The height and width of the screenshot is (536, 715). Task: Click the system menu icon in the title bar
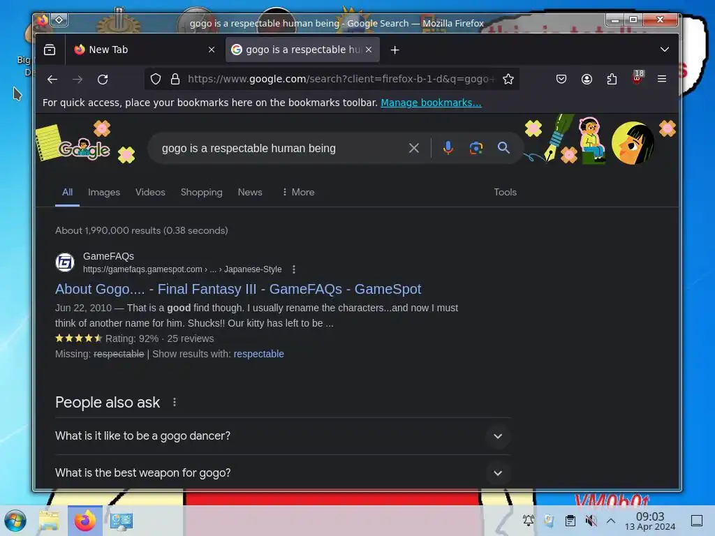click(59, 20)
